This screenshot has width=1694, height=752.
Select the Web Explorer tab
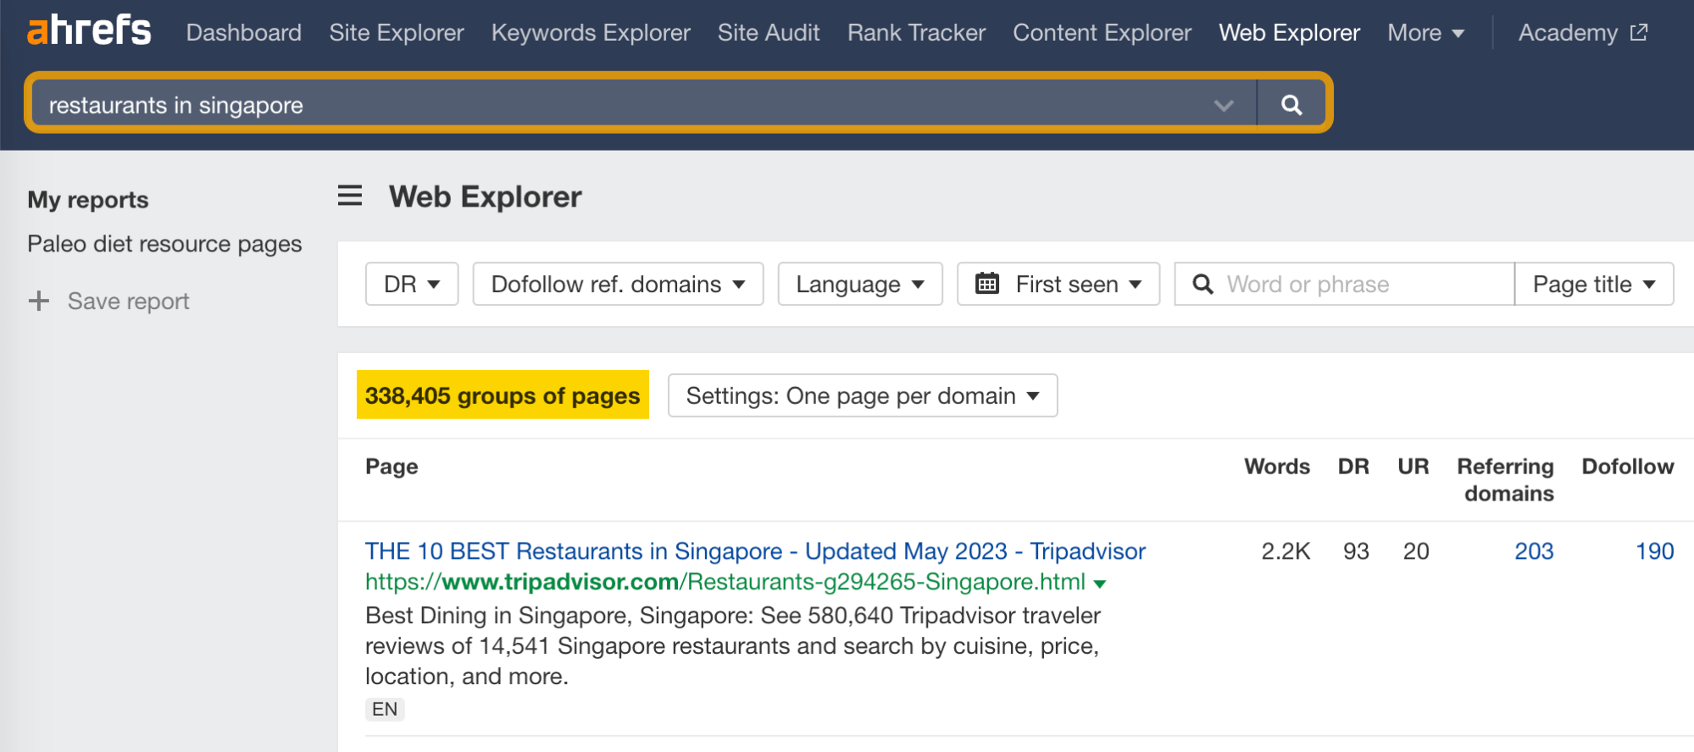1289,33
